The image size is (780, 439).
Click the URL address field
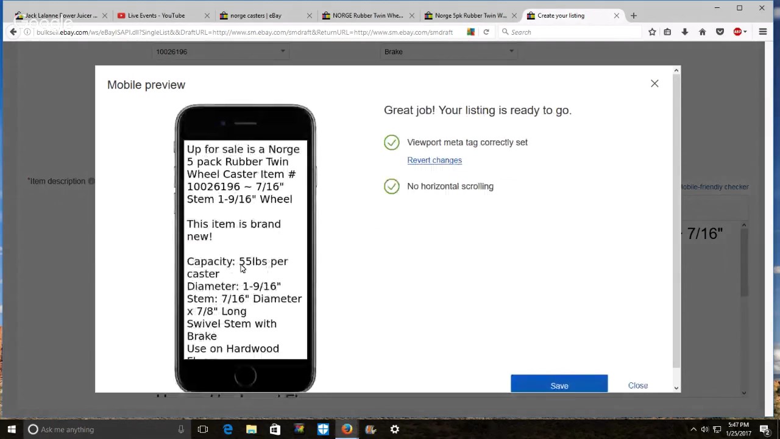pyautogui.click(x=244, y=32)
